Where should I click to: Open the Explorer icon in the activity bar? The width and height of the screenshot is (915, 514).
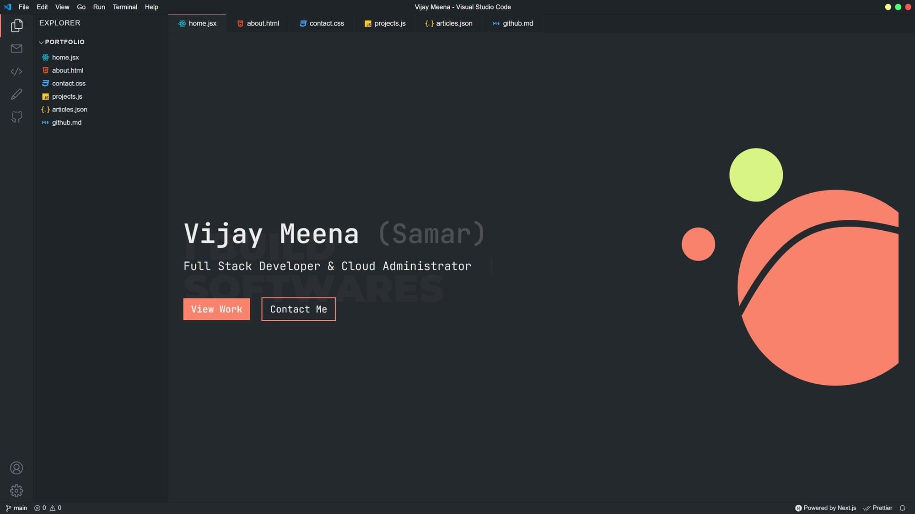click(x=16, y=26)
